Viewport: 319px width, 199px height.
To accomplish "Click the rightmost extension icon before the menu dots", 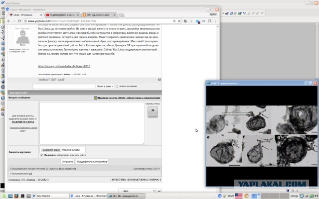I will click(x=209, y=21).
